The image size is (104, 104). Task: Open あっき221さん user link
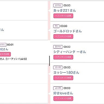pos(65,10)
